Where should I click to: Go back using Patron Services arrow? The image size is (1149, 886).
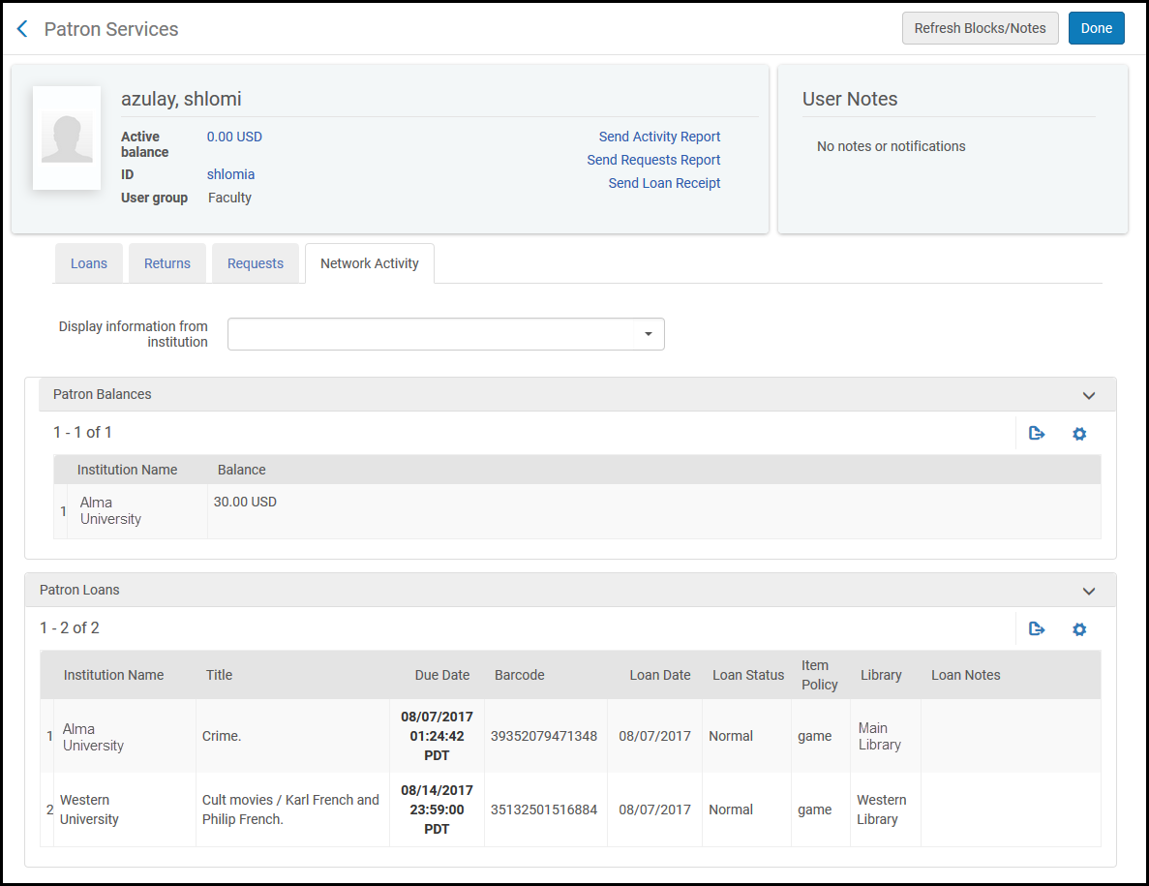point(22,29)
